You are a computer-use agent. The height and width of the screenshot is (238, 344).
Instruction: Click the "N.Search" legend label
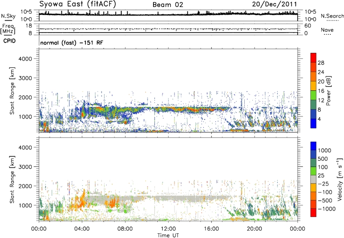(332, 16)
